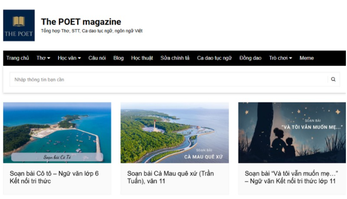Screen dimensions: 347x199
Task: Focus the Nhập thông tin bạn cần field
Action: tap(166, 79)
